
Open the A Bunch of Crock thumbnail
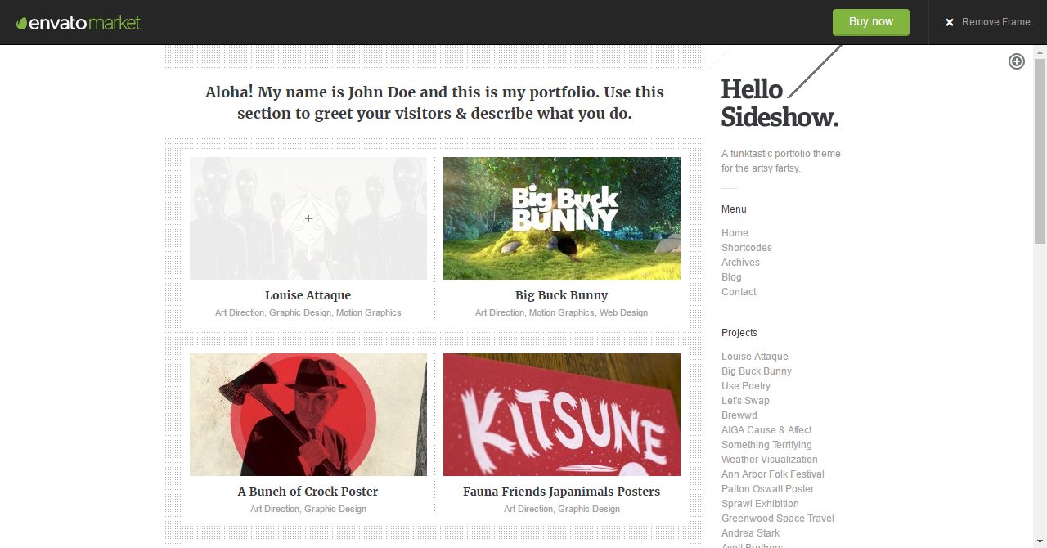pyautogui.click(x=308, y=415)
